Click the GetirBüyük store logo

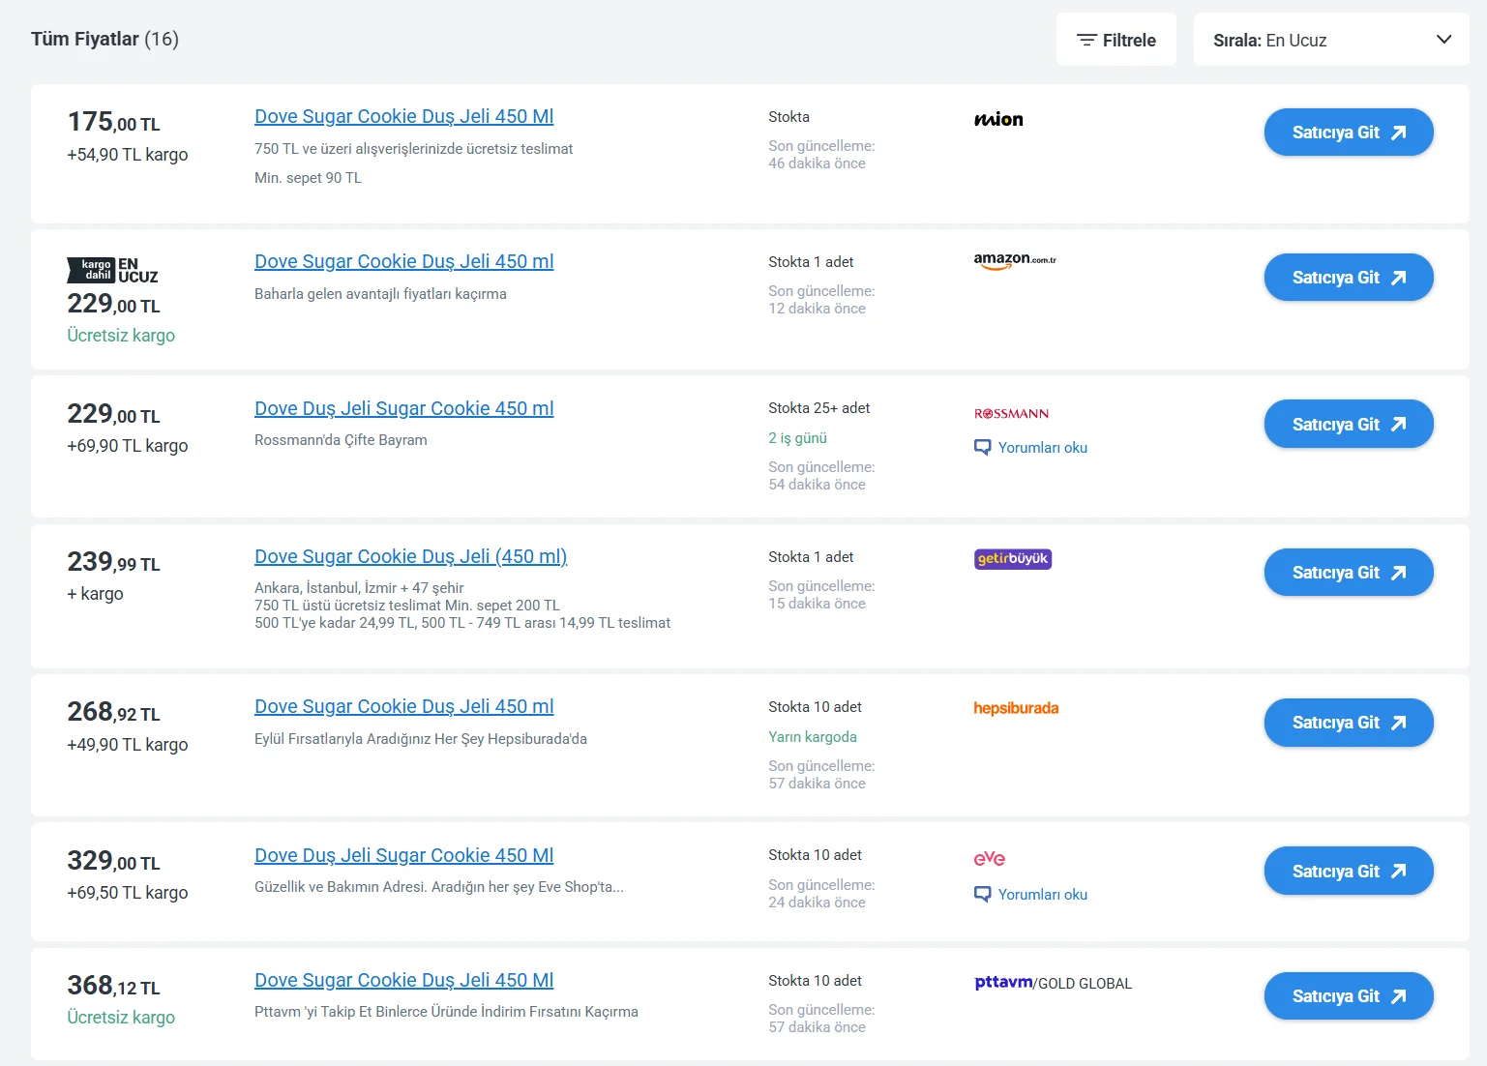[1013, 559]
